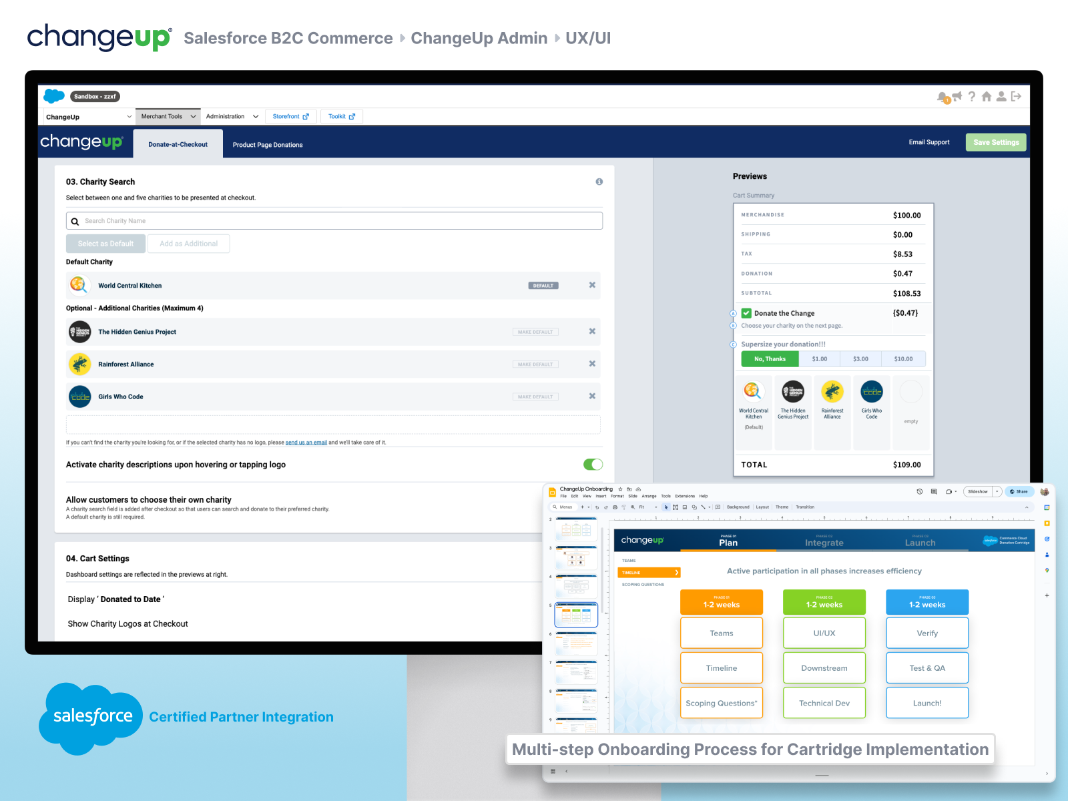Remove Girls Who Code charity
The height and width of the screenshot is (801, 1068).
pos(592,396)
